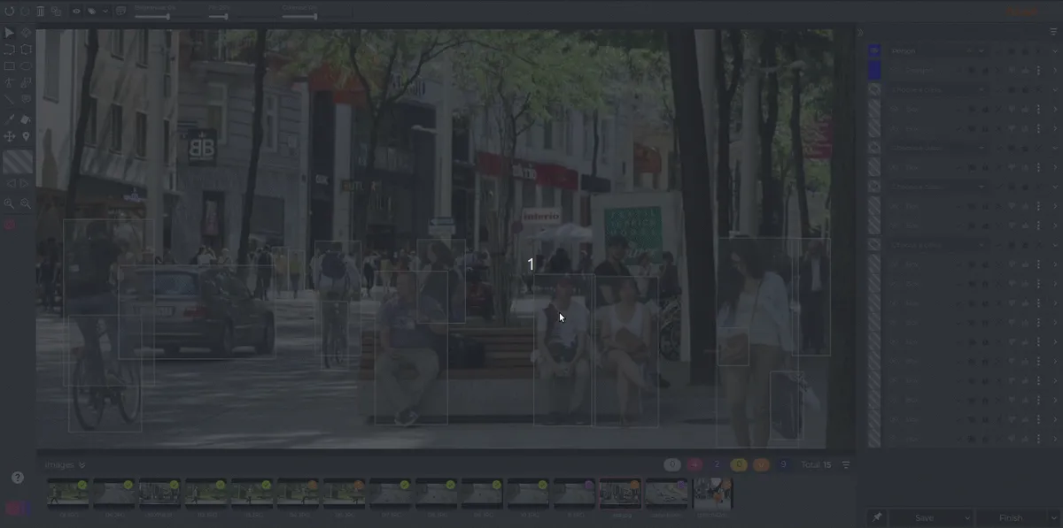The height and width of the screenshot is (528, 1063).
Task: Click the zoom in magnifier
Action: pyautogui.click(x=10, y=203)
